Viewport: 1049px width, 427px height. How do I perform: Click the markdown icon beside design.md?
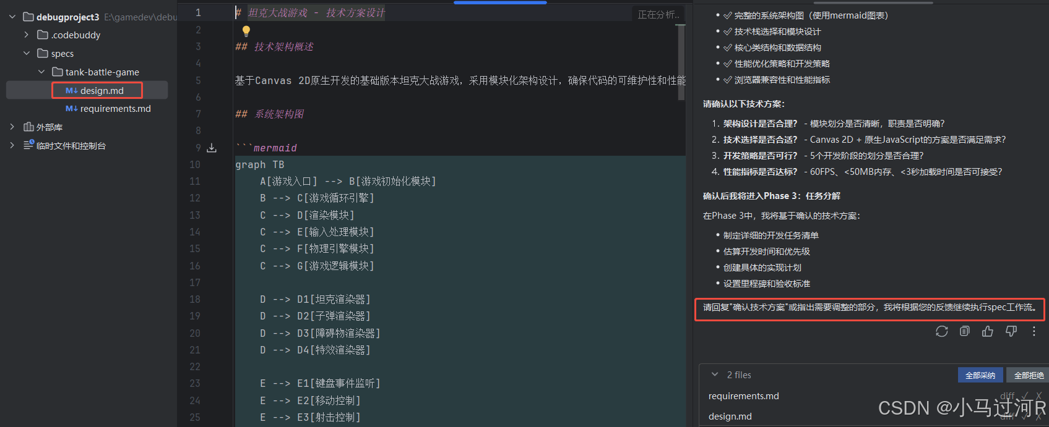tap(71, 90)
